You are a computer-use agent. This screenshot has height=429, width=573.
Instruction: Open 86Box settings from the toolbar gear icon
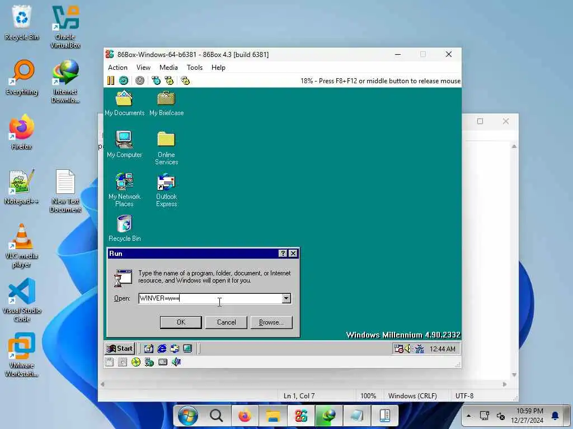pos(186,80)
